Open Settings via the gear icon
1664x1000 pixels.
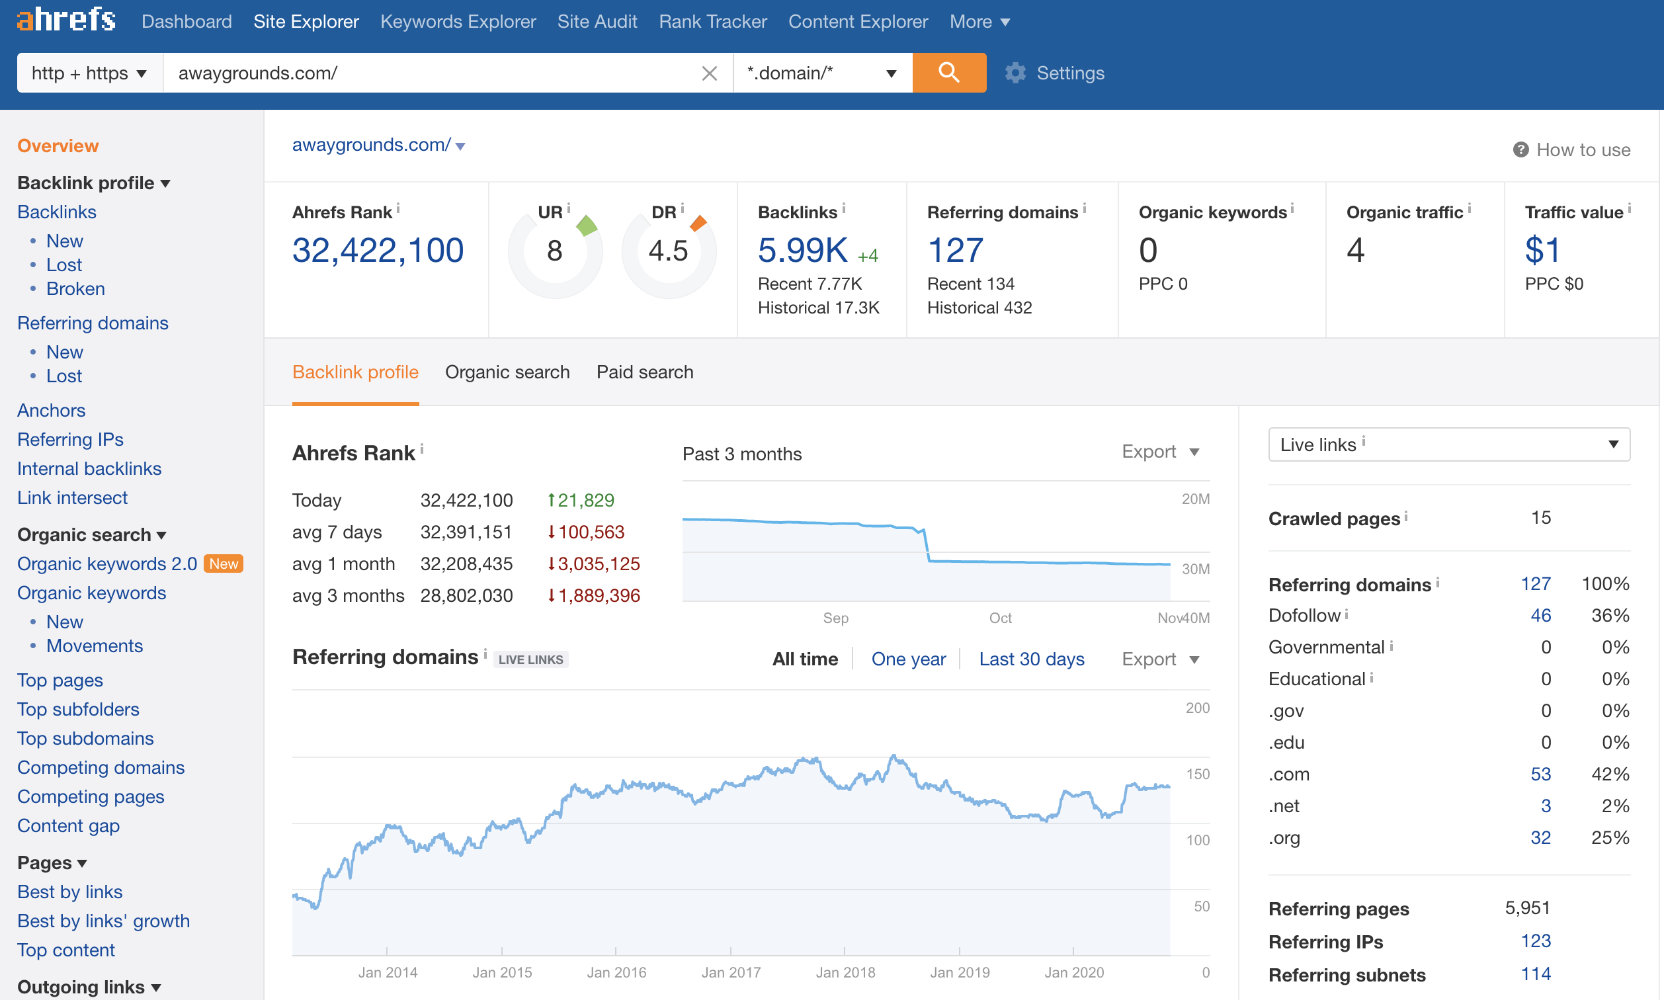tap(1015, 73)
